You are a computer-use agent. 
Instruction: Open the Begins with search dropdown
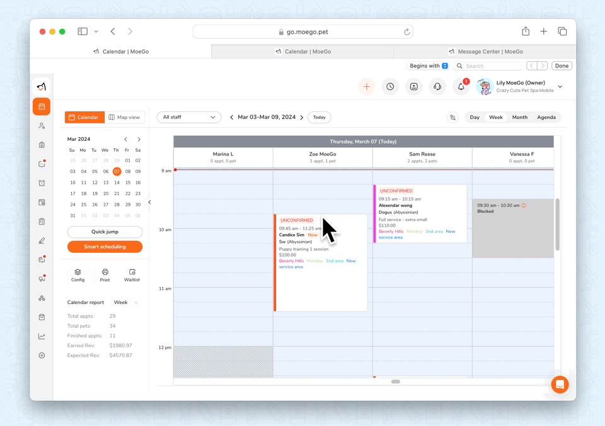click(429, 66)
